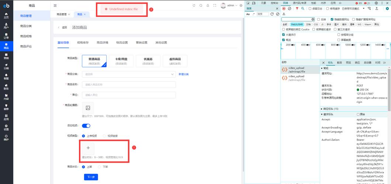Toggle match case Aa in search panel
Image resolution: width=391 pixels, height=184 pixels.
248,14
